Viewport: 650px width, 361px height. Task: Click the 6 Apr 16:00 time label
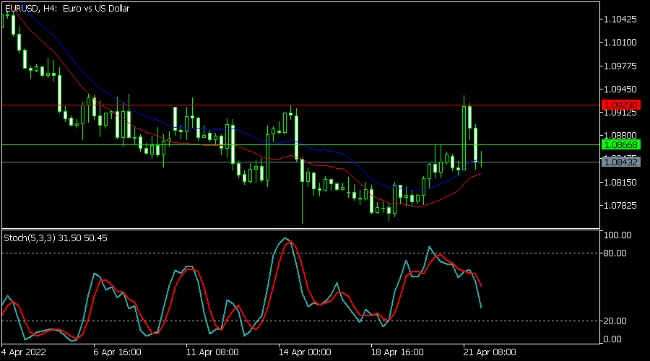(117, 352)
